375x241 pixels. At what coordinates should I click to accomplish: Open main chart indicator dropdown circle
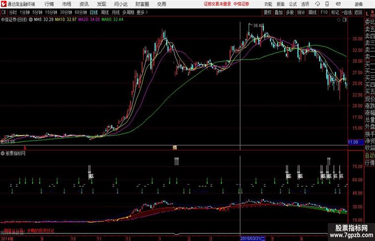31,20
